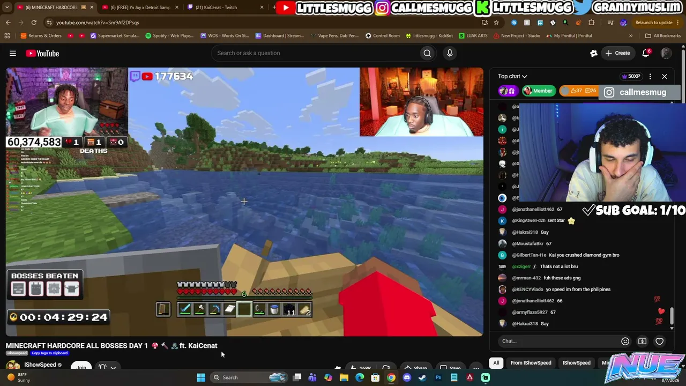Click the live chat scrollbar
The image size is (686, 386).
point(672,316)
